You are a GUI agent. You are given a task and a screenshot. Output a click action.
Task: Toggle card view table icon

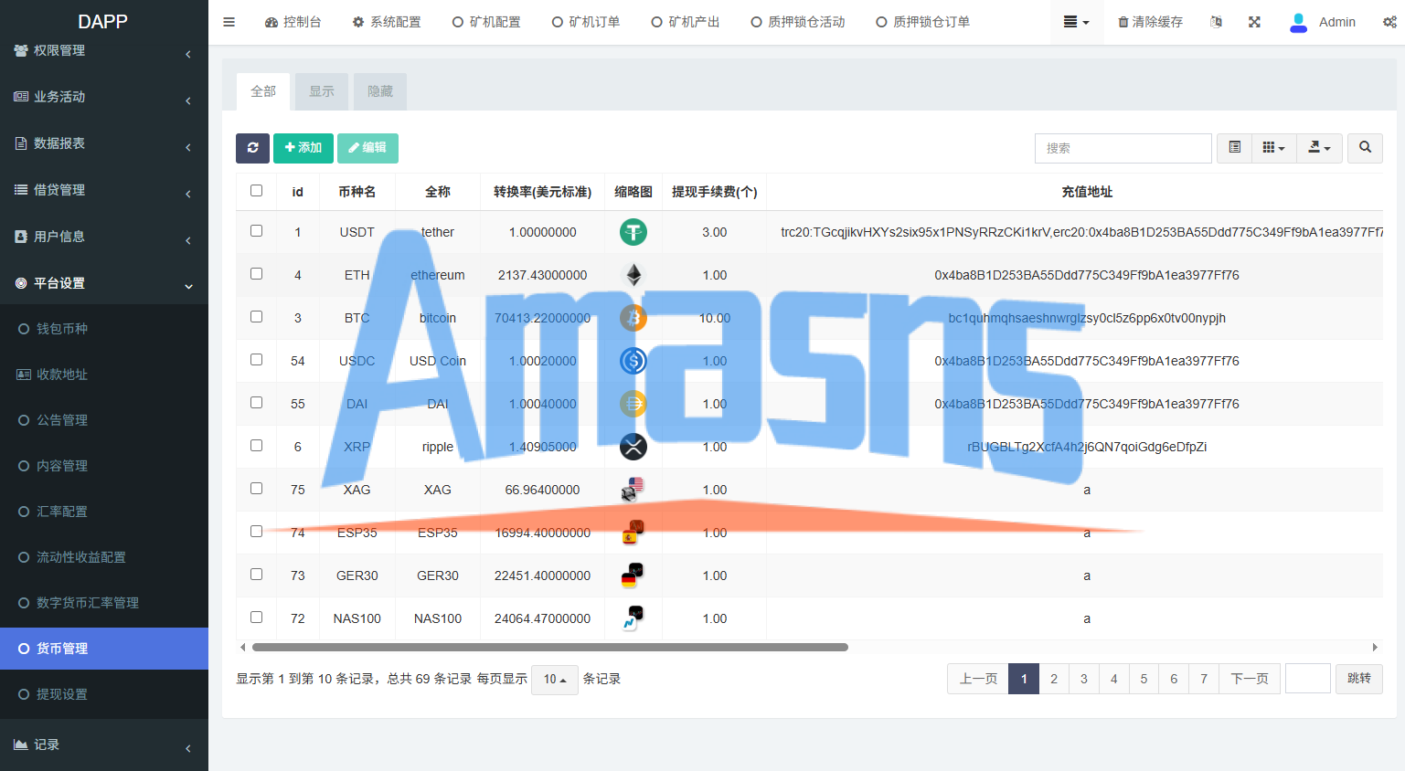click(1234, 148)
